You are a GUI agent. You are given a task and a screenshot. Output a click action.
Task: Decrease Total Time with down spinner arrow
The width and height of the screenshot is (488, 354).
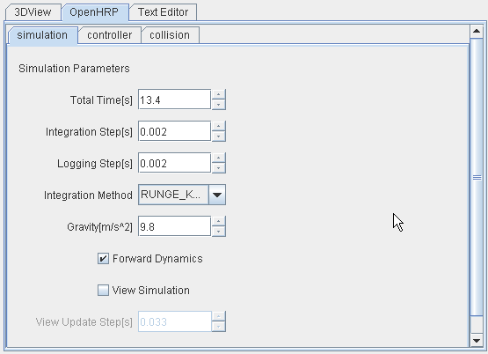(219, 105)
